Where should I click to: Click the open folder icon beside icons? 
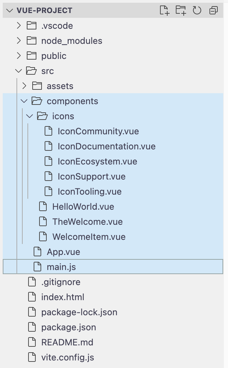click(x=42, y=116)
